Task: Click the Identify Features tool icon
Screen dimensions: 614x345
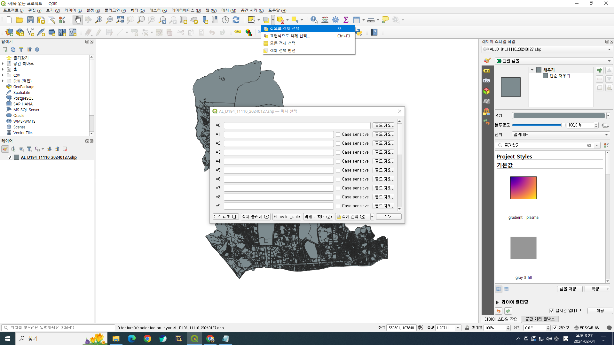Action: [x=314, y=20]
